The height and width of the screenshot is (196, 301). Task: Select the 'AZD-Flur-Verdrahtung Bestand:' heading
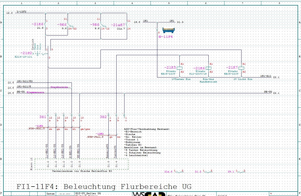click(147, 129)
